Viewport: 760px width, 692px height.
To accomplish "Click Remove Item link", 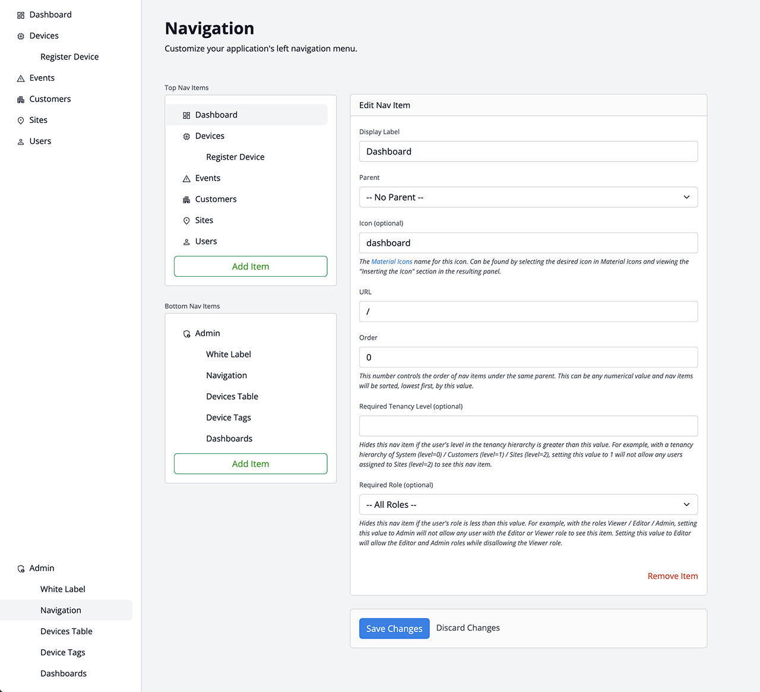I will point(672,576).
